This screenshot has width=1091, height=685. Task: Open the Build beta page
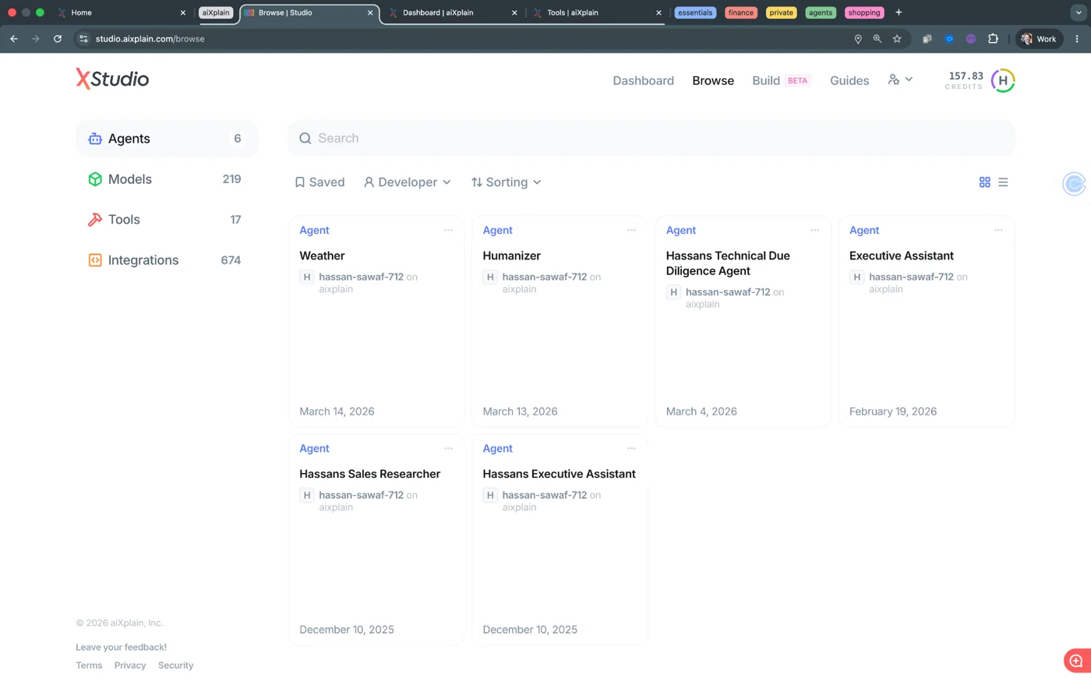click(781, 80)
